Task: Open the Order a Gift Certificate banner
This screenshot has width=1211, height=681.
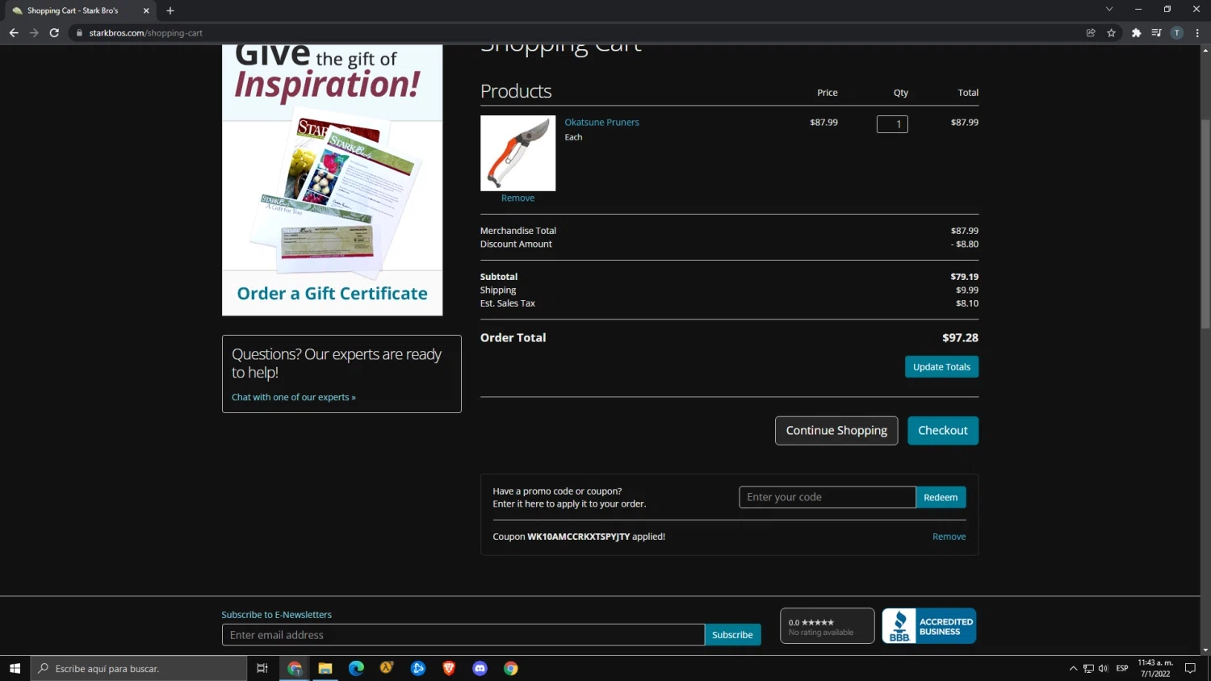Action: coord(332,180)
